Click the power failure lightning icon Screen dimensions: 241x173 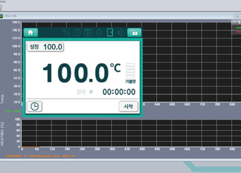[66, 32]
